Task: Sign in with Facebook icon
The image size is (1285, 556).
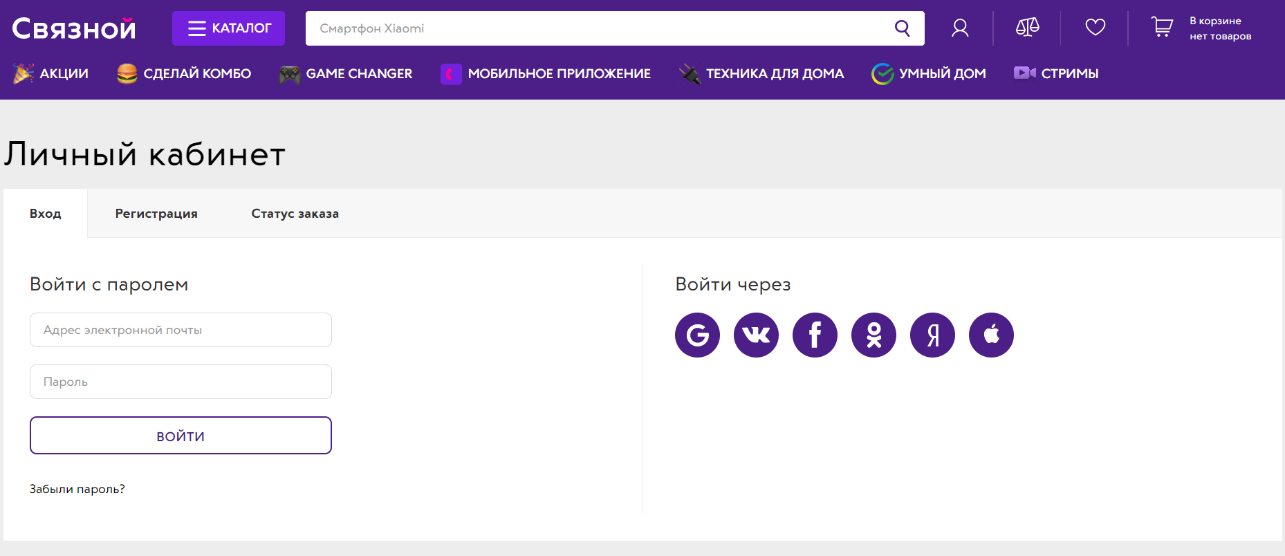Action: click(815, 335)
